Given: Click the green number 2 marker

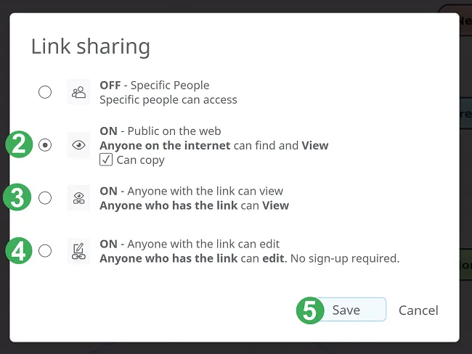Looking at the screenshot, I should pos(19,144).
